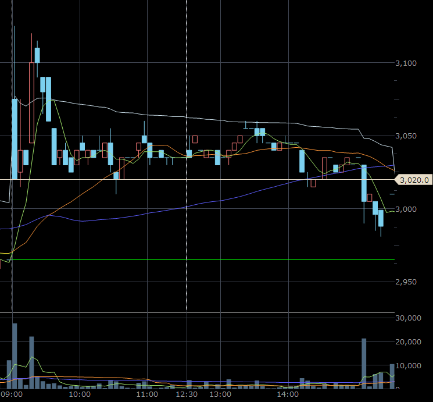Click the 13:00 time axis label
433x402 pixels.
[220, 394]
